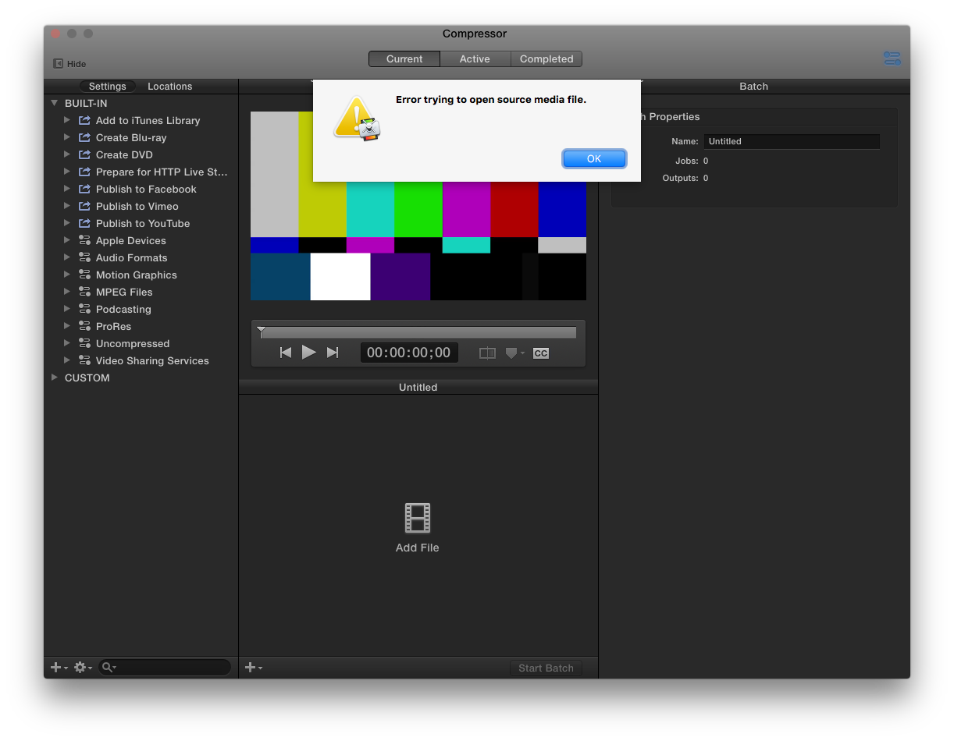The width and height of the screenshot is (954, 741).
Task: Click the Add File filmstrip icon
Action: 418,518
